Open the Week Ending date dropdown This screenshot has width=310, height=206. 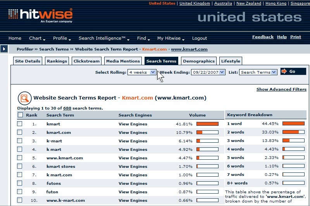(208, 72)
